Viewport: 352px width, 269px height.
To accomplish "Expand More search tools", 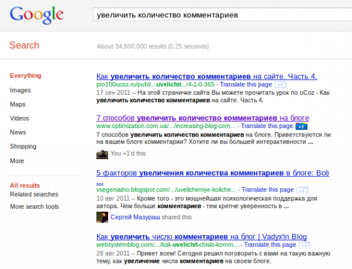I will [x=35, y=207].
